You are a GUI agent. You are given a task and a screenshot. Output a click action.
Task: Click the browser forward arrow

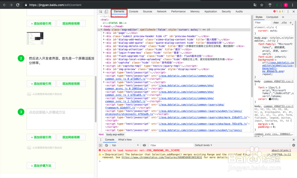coord(11,5)
